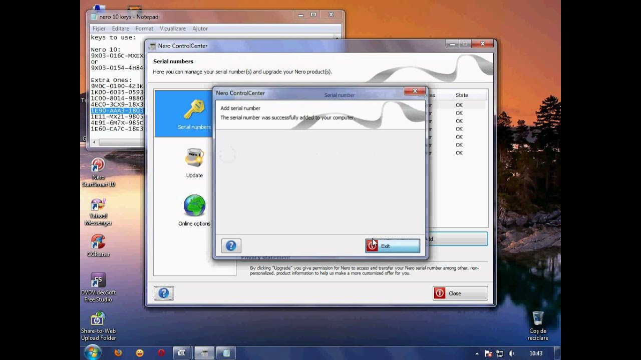Minimize the Notepad window

pos(300,15)
